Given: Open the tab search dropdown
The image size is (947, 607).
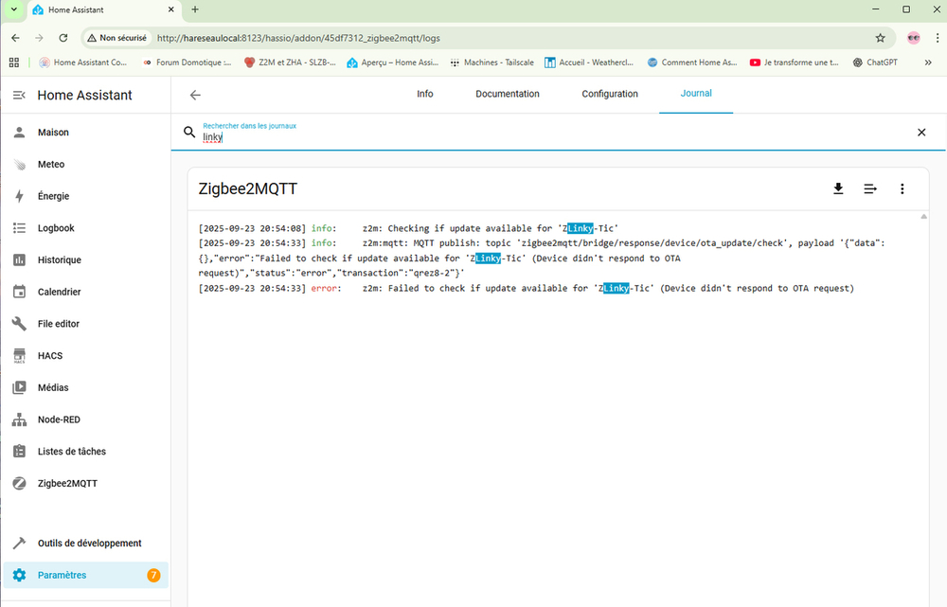Looking at the screenshot, I should click(13, 9).
